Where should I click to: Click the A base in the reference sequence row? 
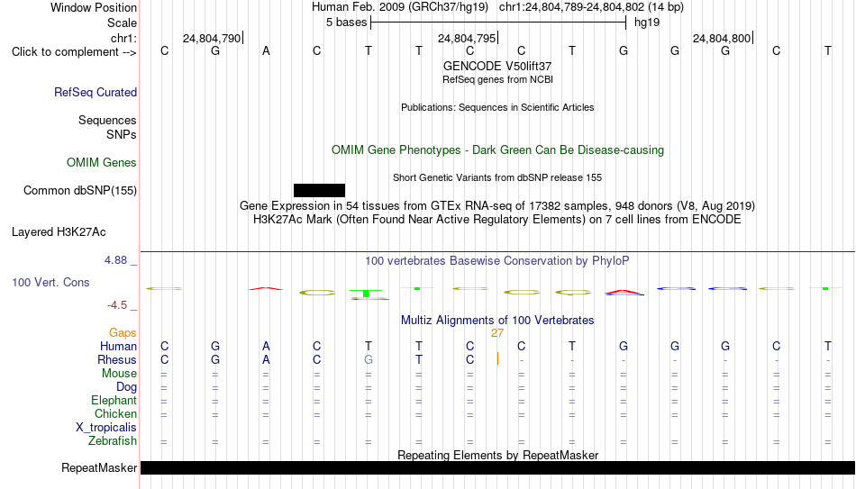(266, 51)
